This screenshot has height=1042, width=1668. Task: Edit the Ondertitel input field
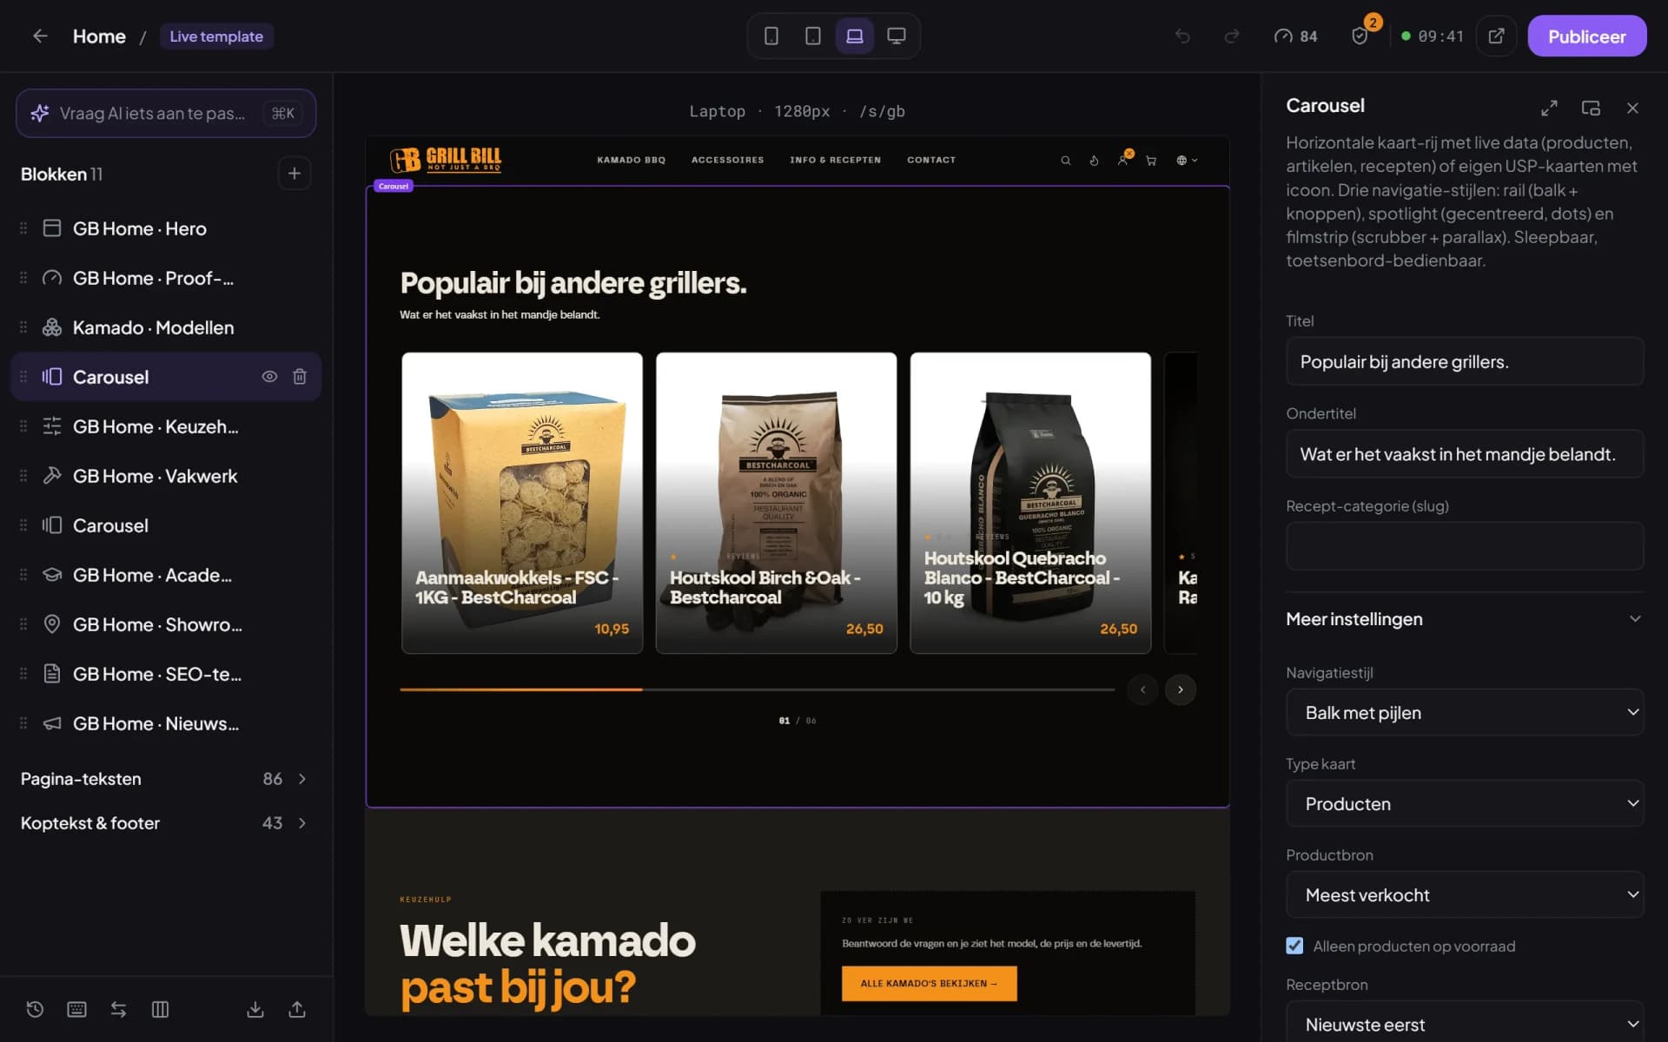[1465, 453]
